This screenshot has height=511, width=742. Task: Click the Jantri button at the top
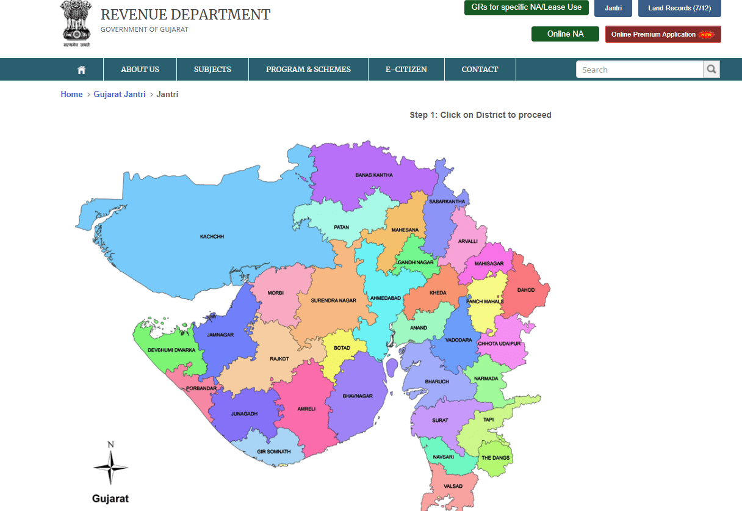613,8
